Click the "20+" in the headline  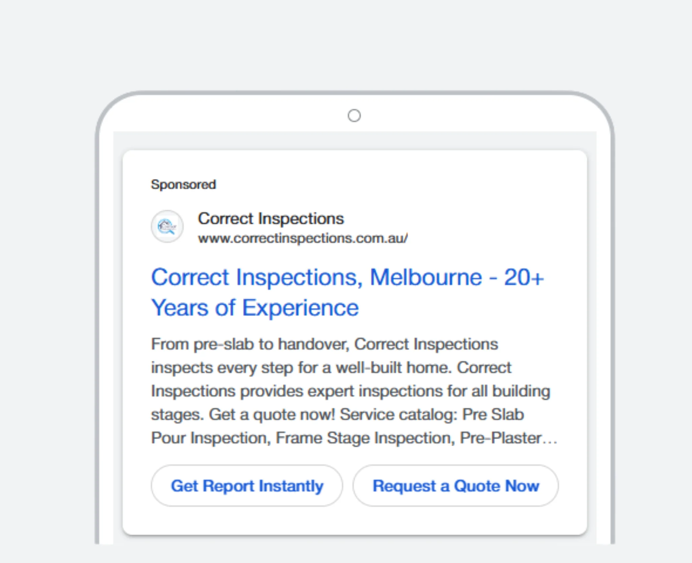pyautogui.click(x=524, y=277)
